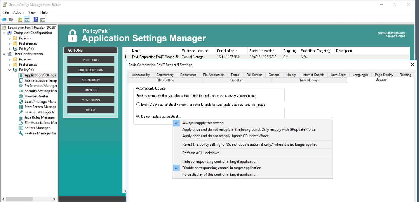
Task: Click the MOVE UP action button
Action: click(x=91, y=90)
